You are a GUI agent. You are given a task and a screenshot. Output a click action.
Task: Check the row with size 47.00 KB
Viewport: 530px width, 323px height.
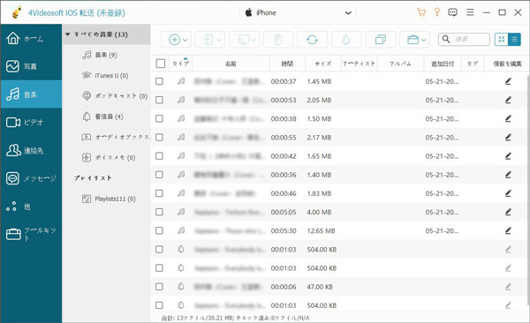(159, 287)
